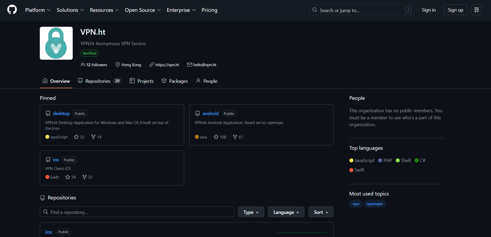Filter by C# in Top languages

[x=420, y=161]
